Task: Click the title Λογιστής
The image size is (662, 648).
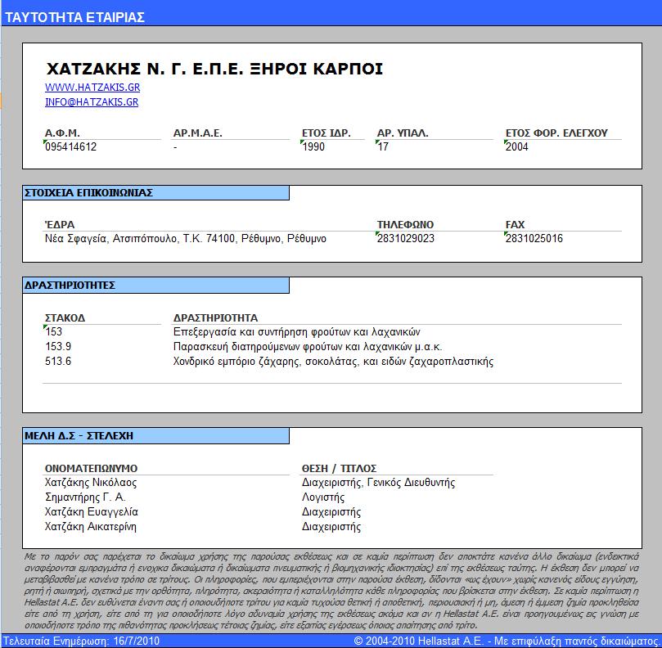Action: tap(323, 497)
